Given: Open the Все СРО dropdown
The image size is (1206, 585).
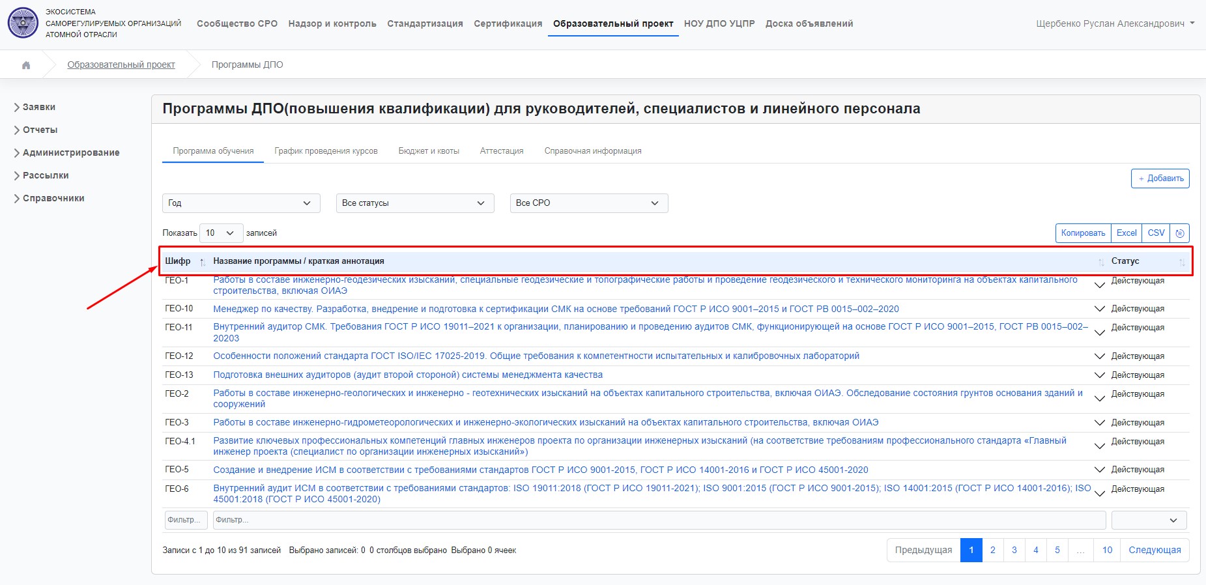Looking at the screenshot, I should pos(589,203).
